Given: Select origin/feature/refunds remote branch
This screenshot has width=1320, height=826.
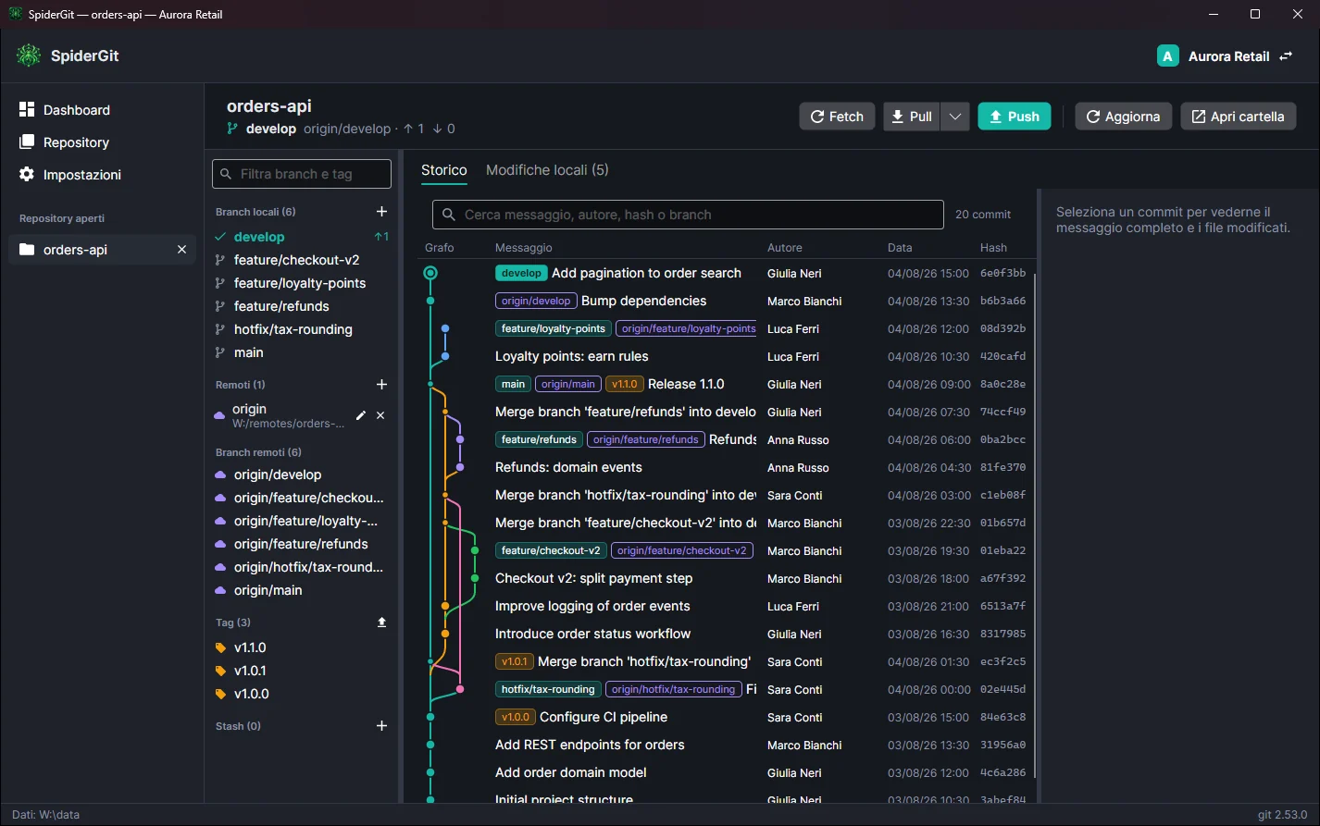Looking at the screenshot, I should tap(302, 544).
